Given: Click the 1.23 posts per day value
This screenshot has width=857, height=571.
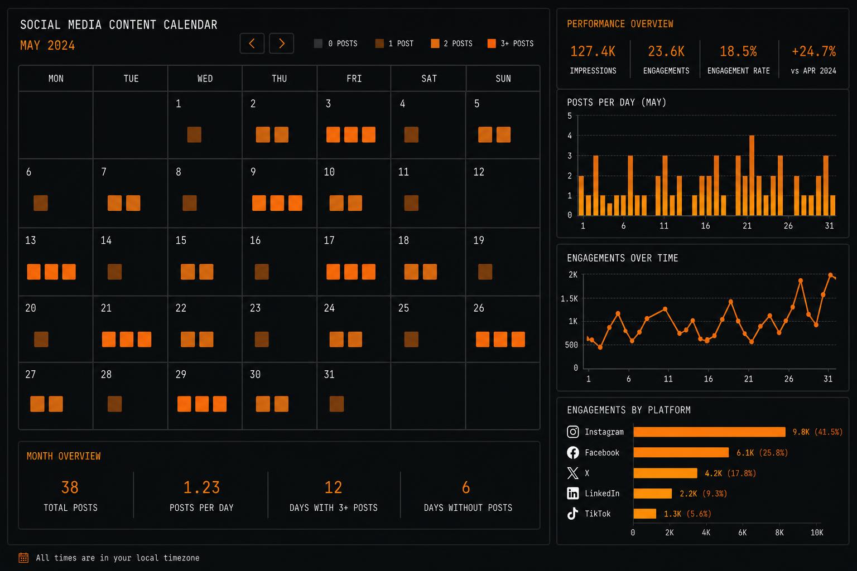Looking at the screenshot, I should (201, 487).
